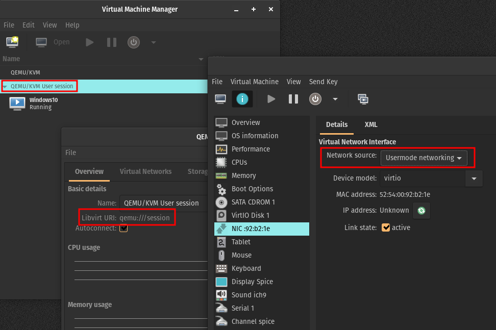Select Overview hardware item
The height and width of the screenshot is (330, 496).
[x=262, y=122]
